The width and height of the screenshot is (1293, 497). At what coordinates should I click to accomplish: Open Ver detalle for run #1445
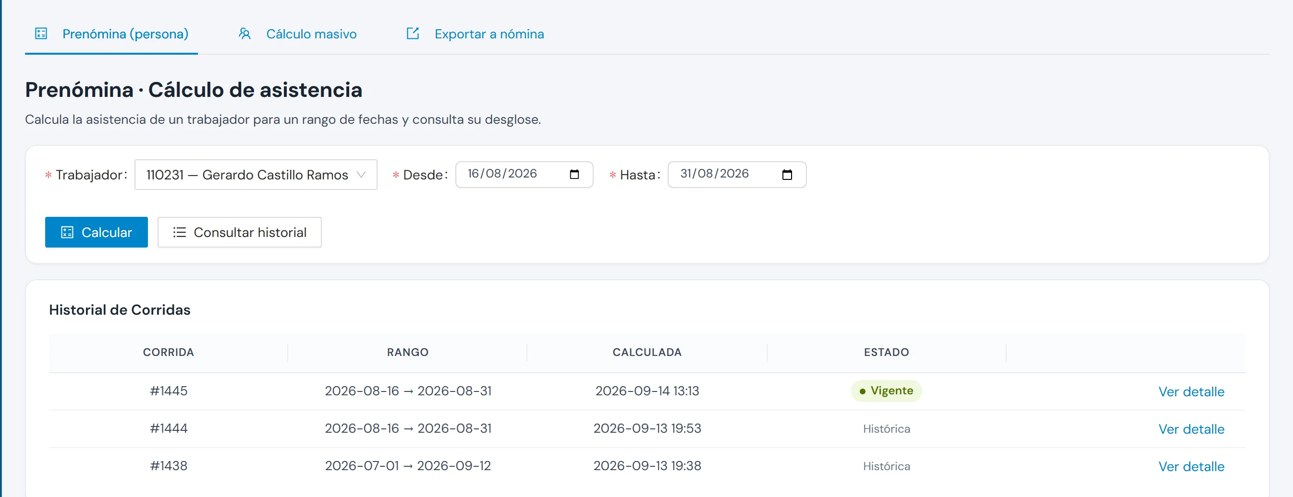1191,391
